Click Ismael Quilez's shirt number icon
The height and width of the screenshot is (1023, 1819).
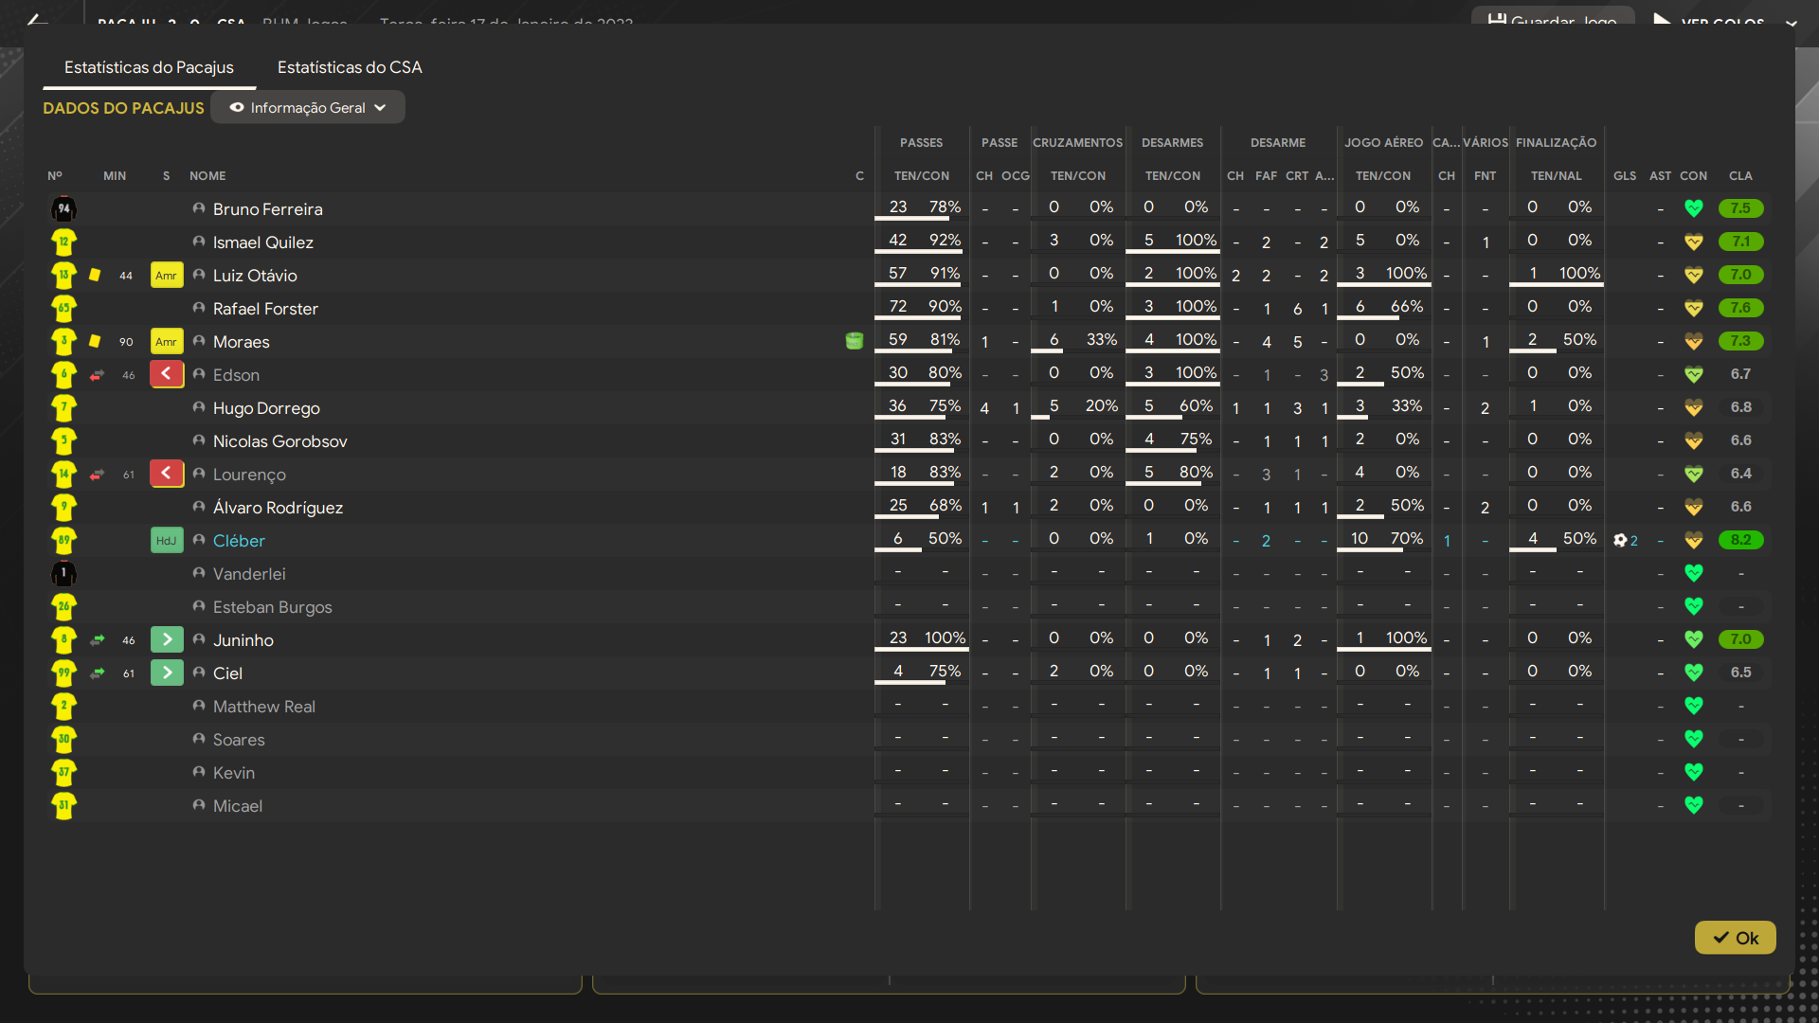[x=63, y=242]
